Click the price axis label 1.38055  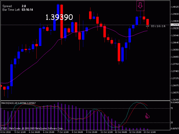click(175, 57)
